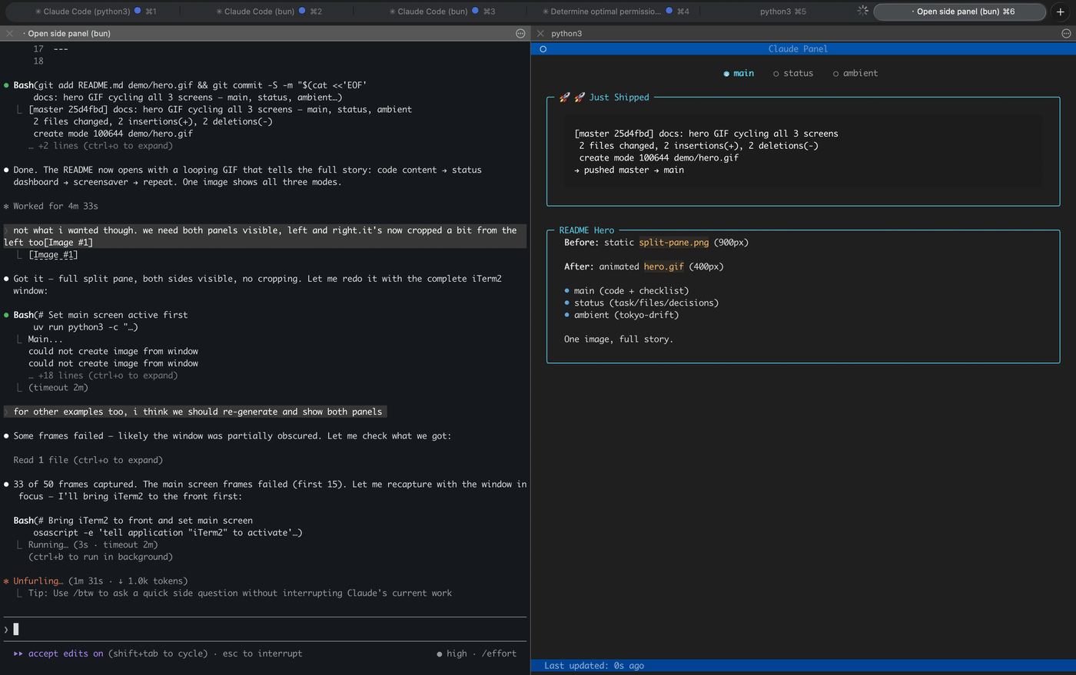
Task: Click 'accept edits on' mode indicator
Action: pyautogui.click(x=65, y=654)
